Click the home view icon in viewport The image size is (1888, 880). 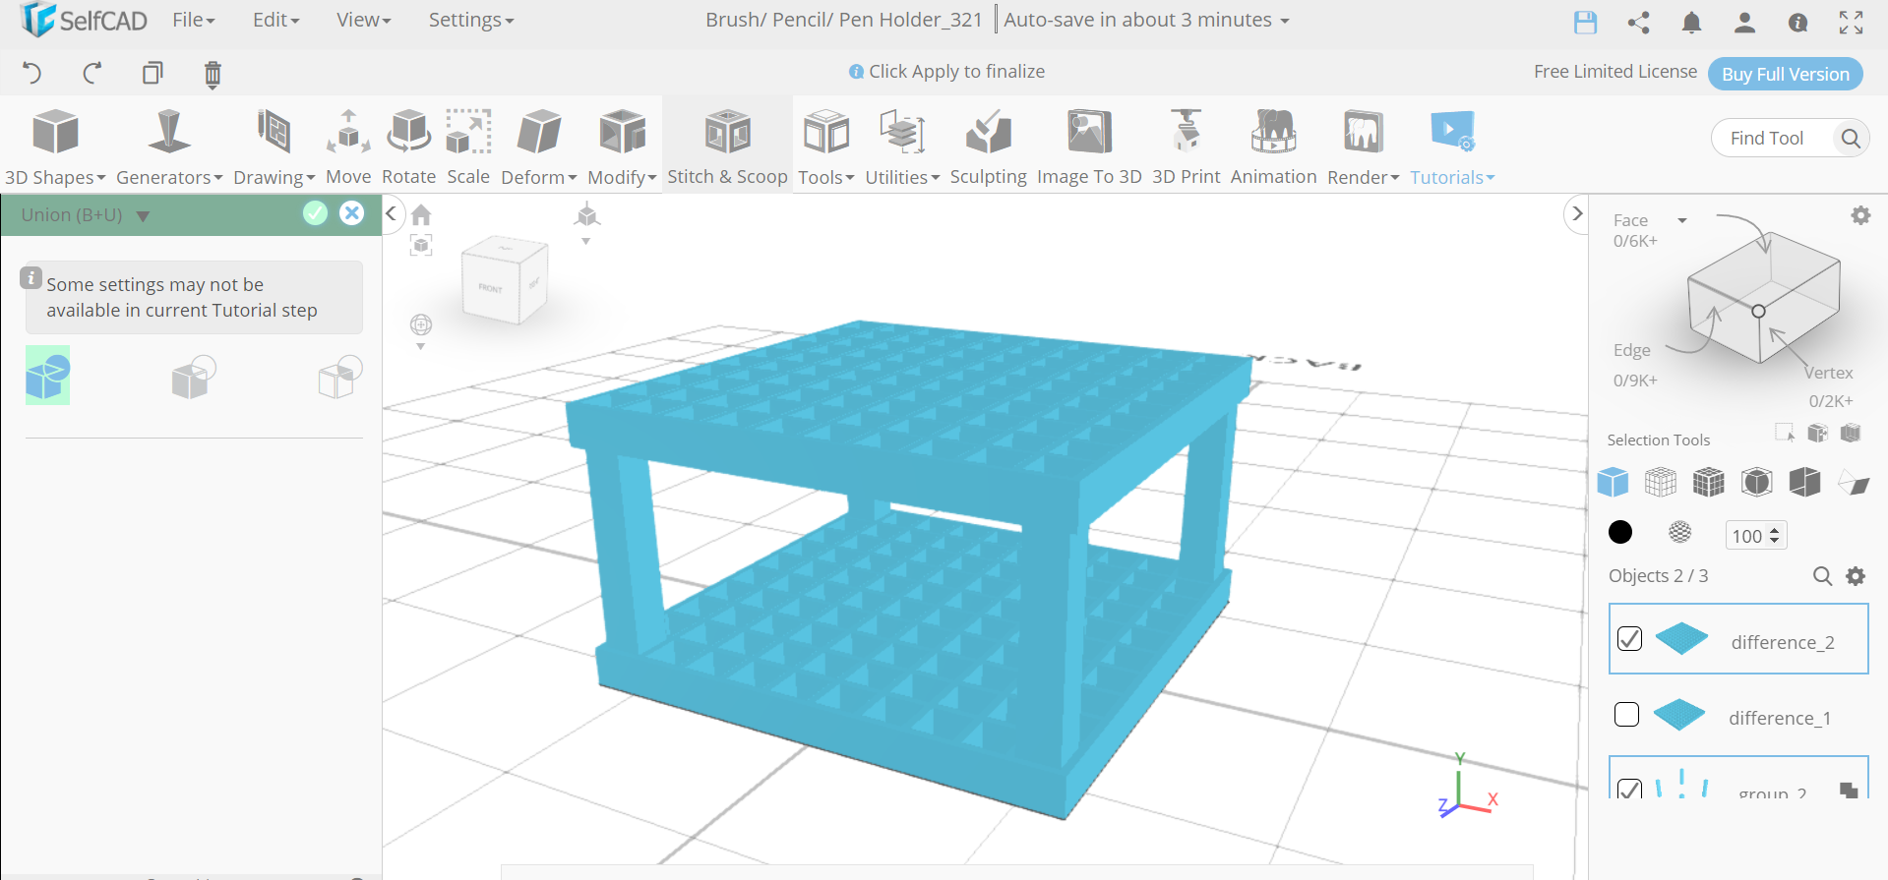click(x=421, y=214)
